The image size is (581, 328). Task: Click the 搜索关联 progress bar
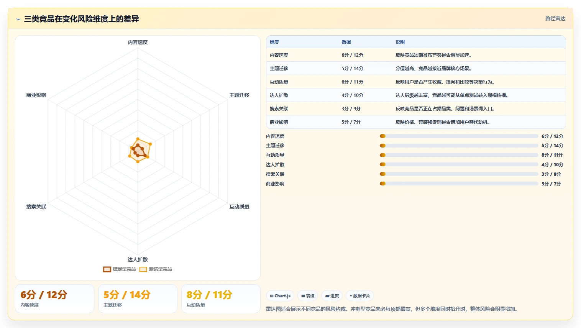459,174
